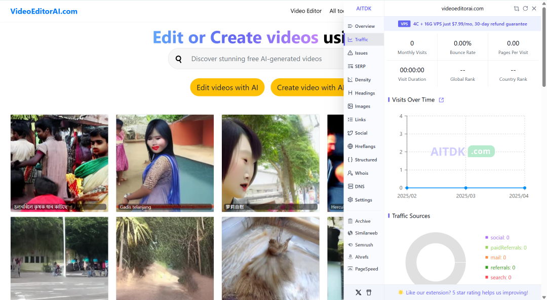Viewport: 547px width, 300px height.
Task: Close the AITDK panel with X icon
Action: pos(534,9)
